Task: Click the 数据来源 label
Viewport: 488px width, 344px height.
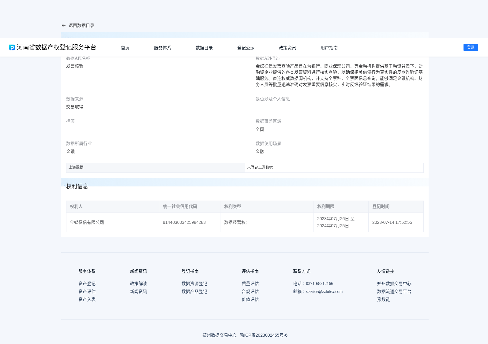Action: 75,99
